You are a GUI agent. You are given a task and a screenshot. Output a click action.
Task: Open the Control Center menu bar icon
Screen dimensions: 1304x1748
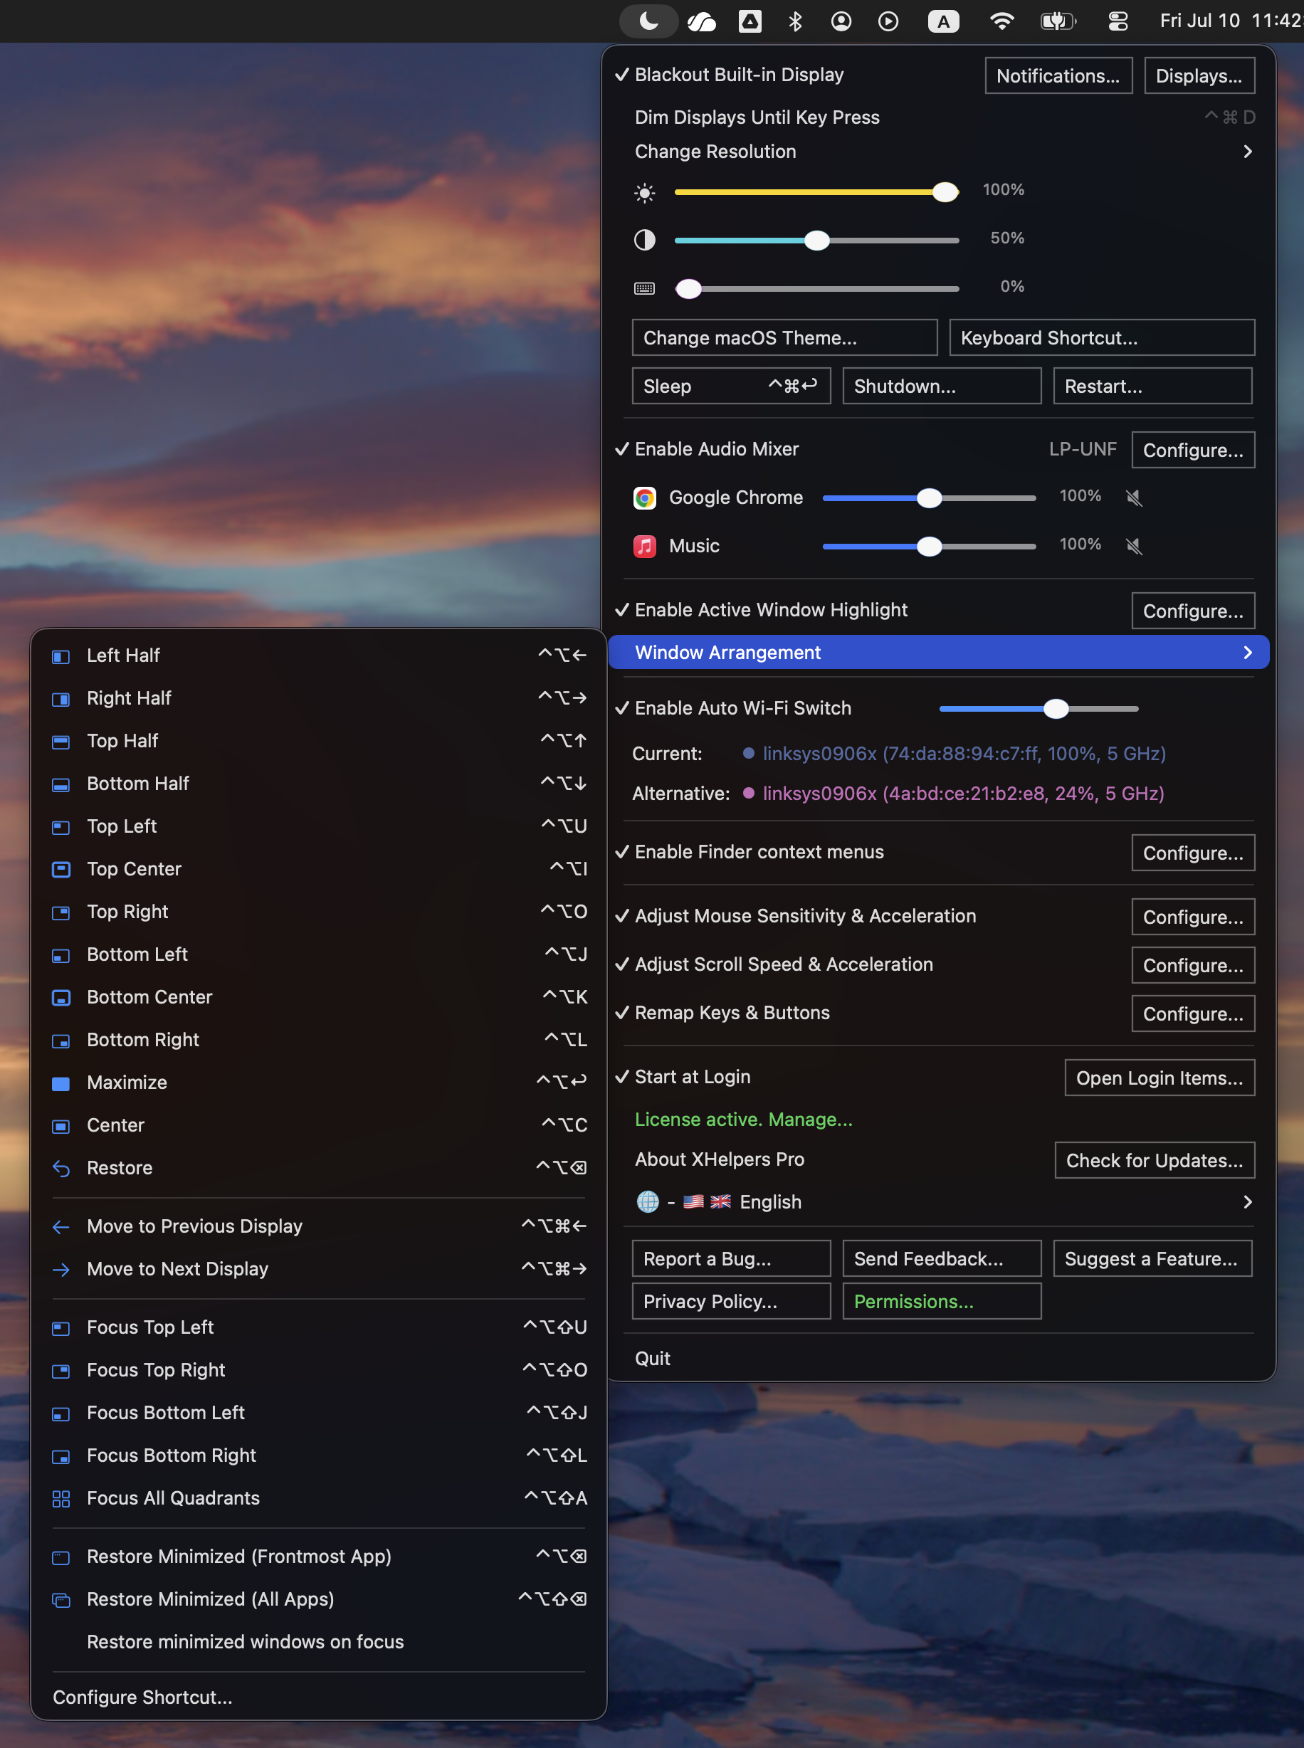[1118, 21]
